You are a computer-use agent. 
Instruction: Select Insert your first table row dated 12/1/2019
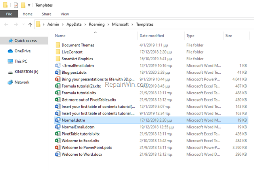pyautogui.click(x=151, y=107)
